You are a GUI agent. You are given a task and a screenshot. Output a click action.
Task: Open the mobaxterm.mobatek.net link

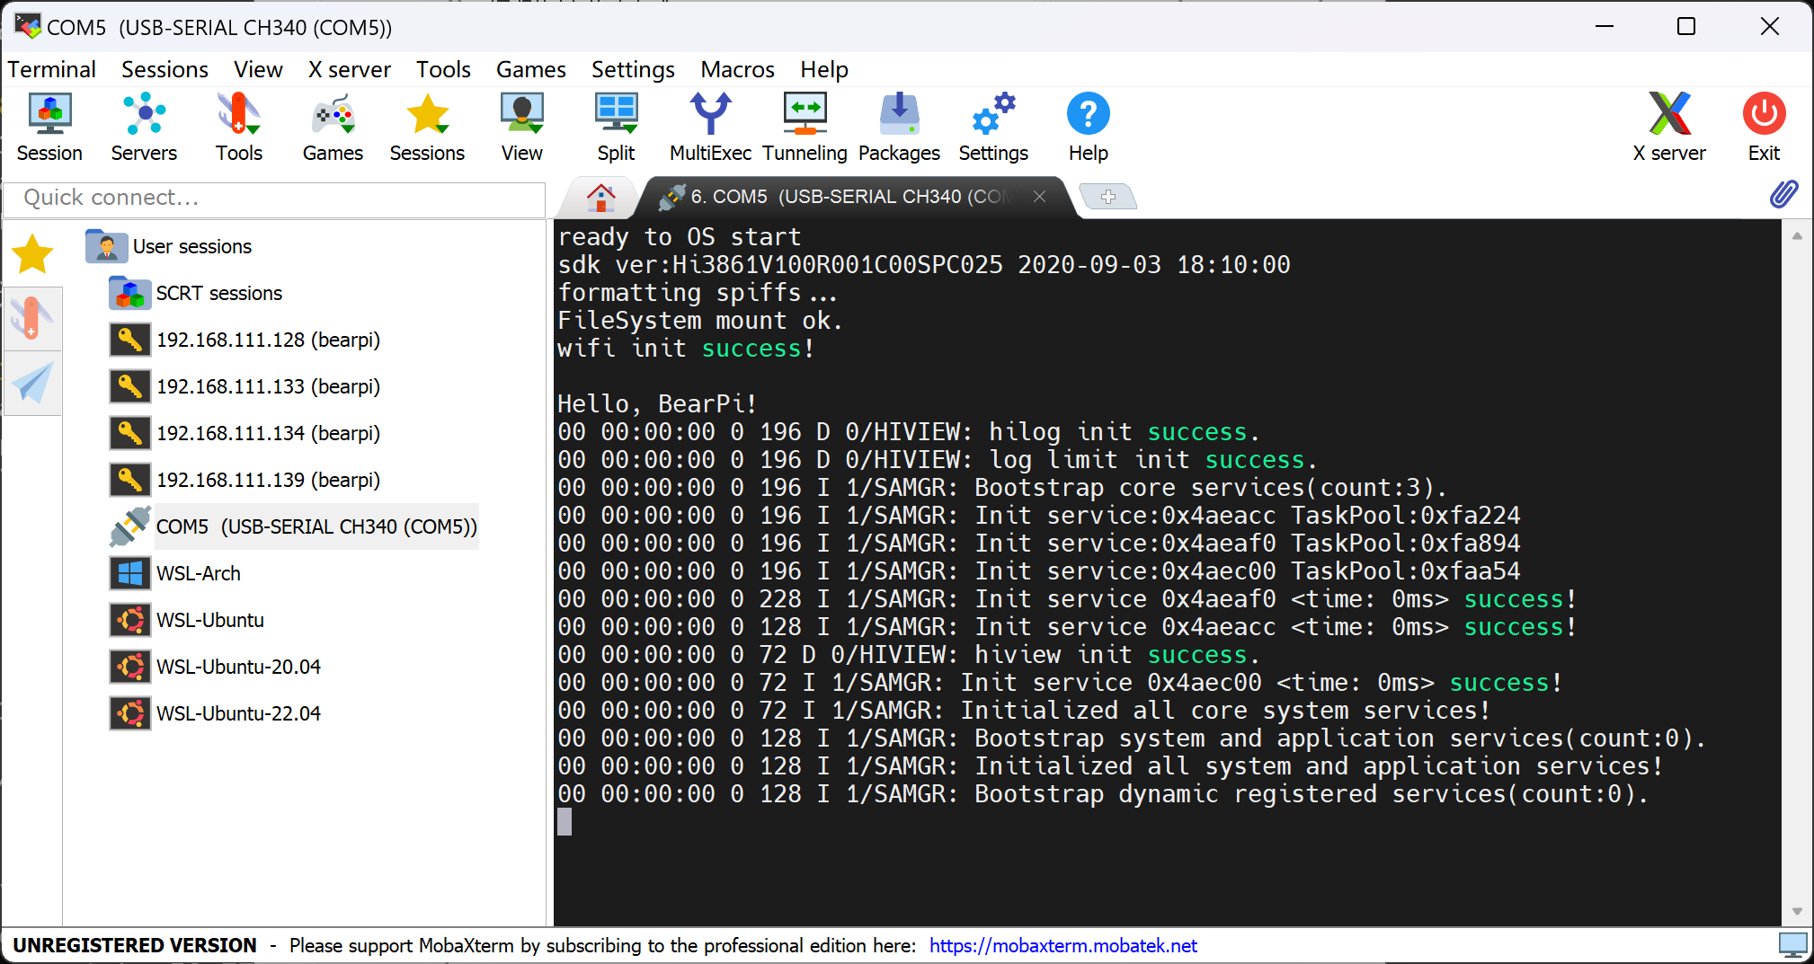[x=1063, y=945]
